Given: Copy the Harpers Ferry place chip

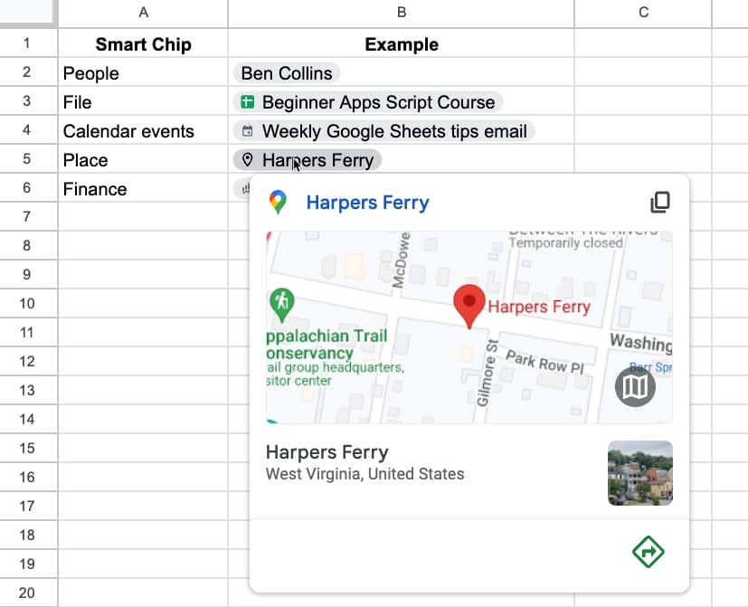Looking at the screenshot, I should 660,202.
